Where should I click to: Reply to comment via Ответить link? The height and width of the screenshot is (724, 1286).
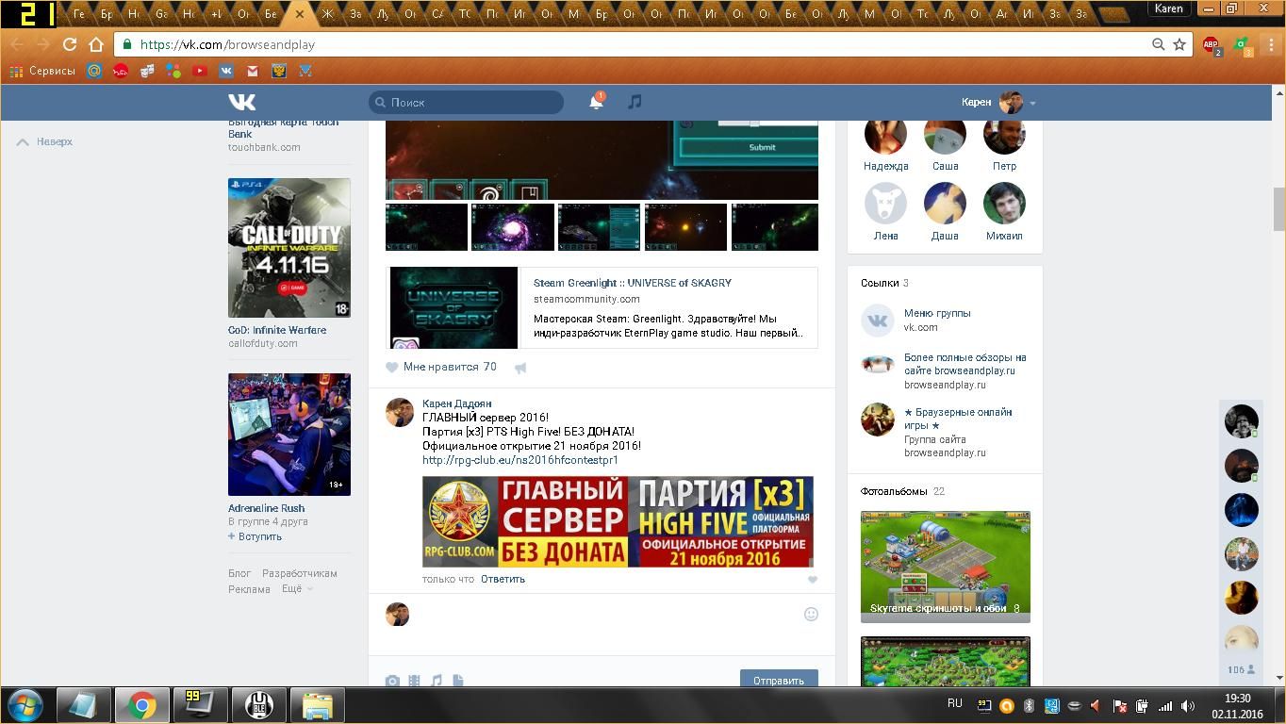(503, 579)
